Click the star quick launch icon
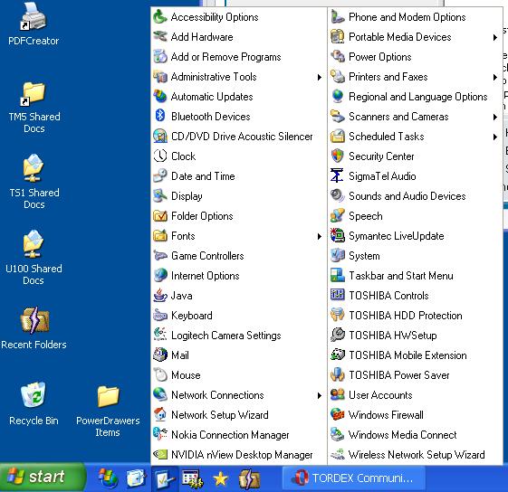 [220, 478]
